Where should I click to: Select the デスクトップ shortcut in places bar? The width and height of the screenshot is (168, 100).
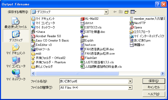click(16, 36)
